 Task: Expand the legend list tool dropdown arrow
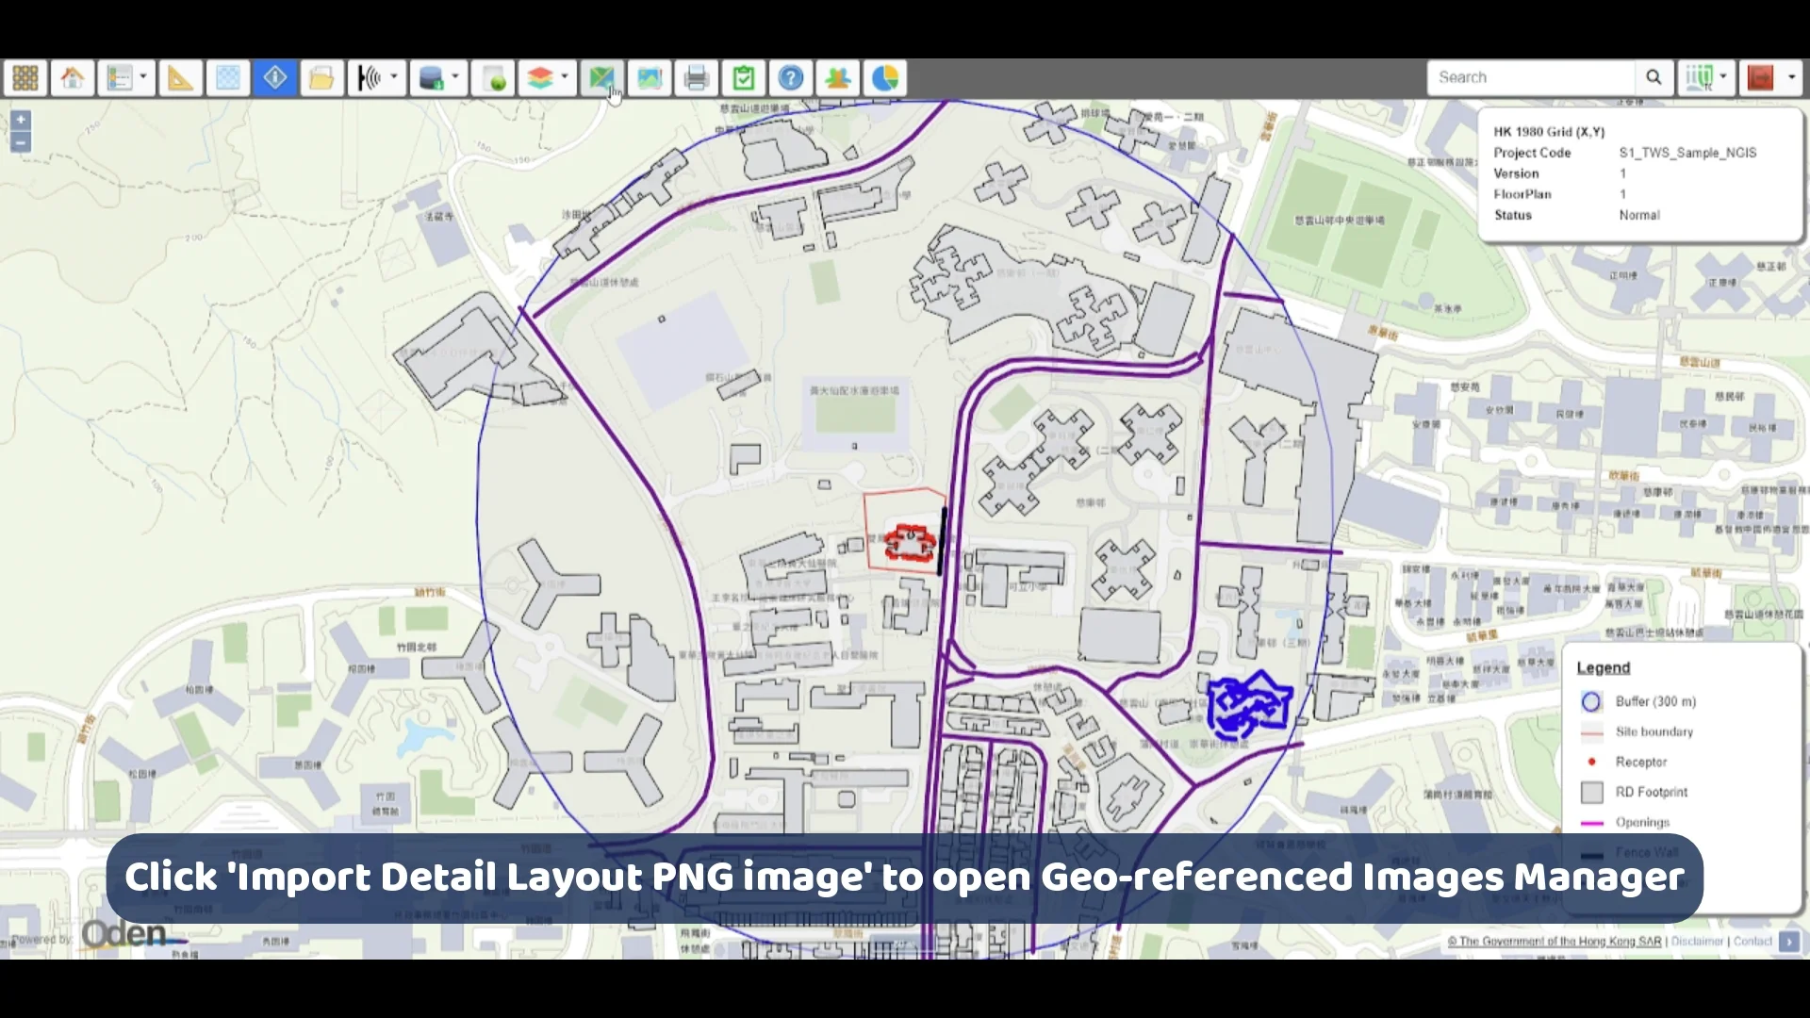(x=143, y=77)
